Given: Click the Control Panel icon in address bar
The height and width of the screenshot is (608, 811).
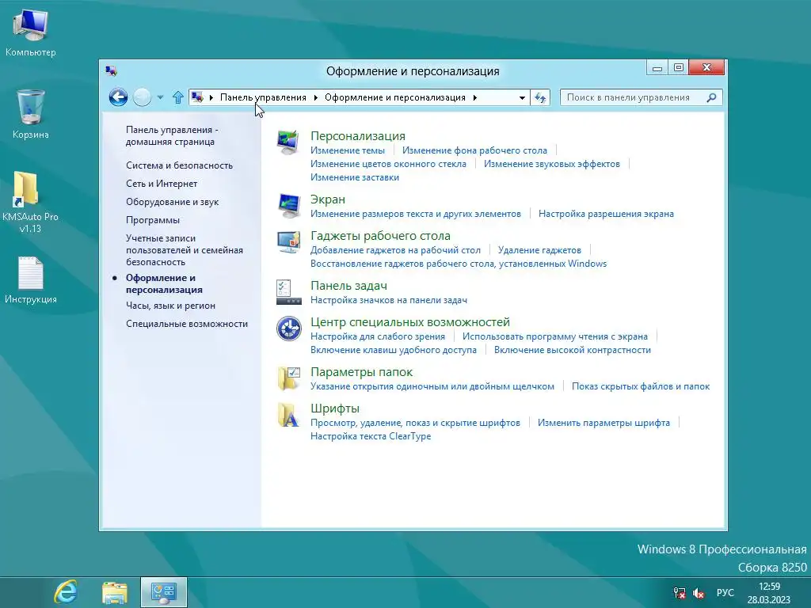Looking at the screenshot, I should (197, 97).
